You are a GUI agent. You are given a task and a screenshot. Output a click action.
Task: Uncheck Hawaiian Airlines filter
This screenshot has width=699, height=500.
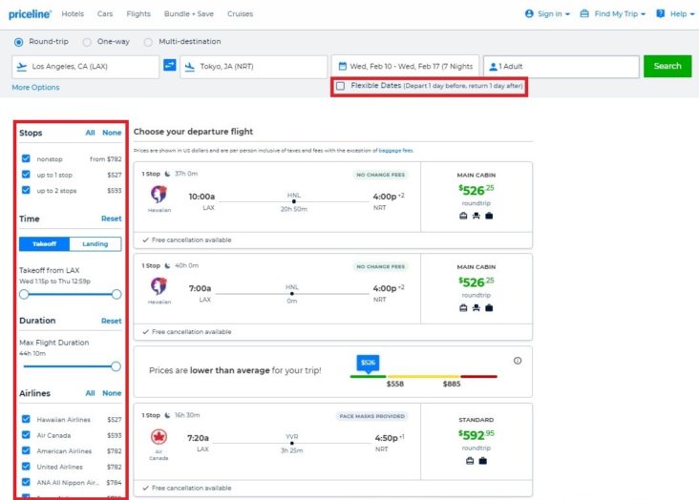pyautogui.click(x=26, y=419)
